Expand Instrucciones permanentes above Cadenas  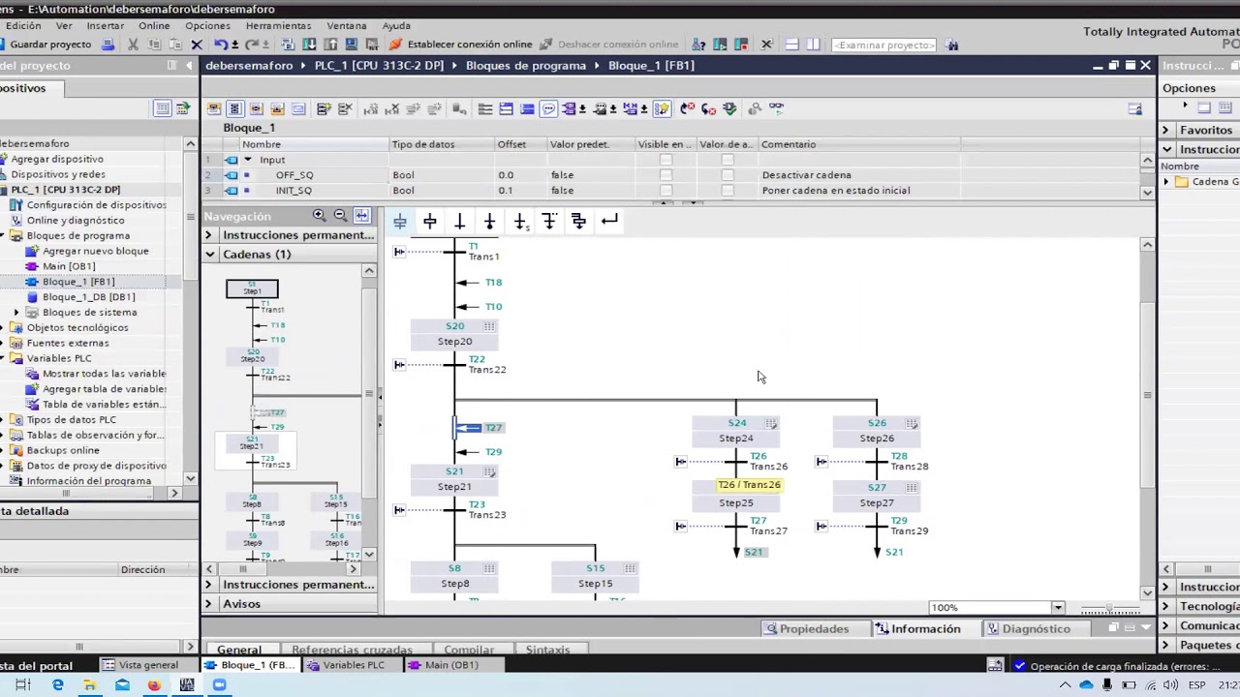(x=208, y=235)
